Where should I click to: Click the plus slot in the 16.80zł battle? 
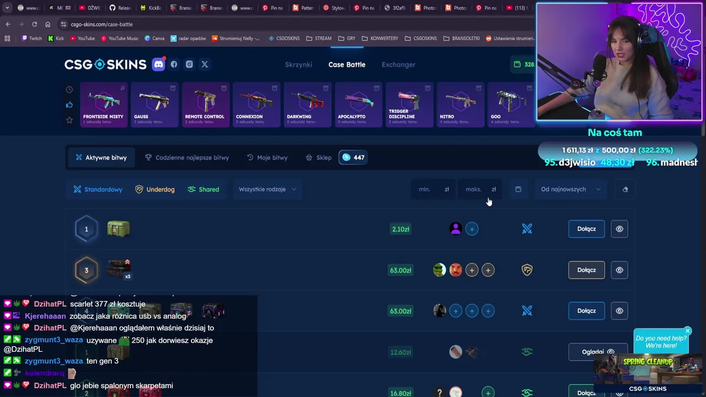coord(488,393)
